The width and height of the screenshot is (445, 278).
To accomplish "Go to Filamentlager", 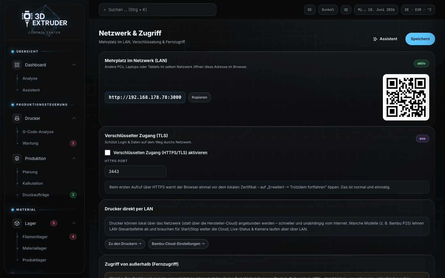I will pos(35,237).
